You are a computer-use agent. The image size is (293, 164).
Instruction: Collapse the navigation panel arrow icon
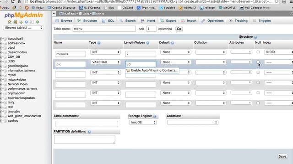point(54,14)
